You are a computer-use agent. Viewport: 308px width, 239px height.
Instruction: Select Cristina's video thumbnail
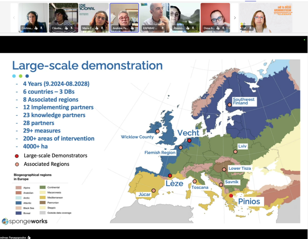33,18
